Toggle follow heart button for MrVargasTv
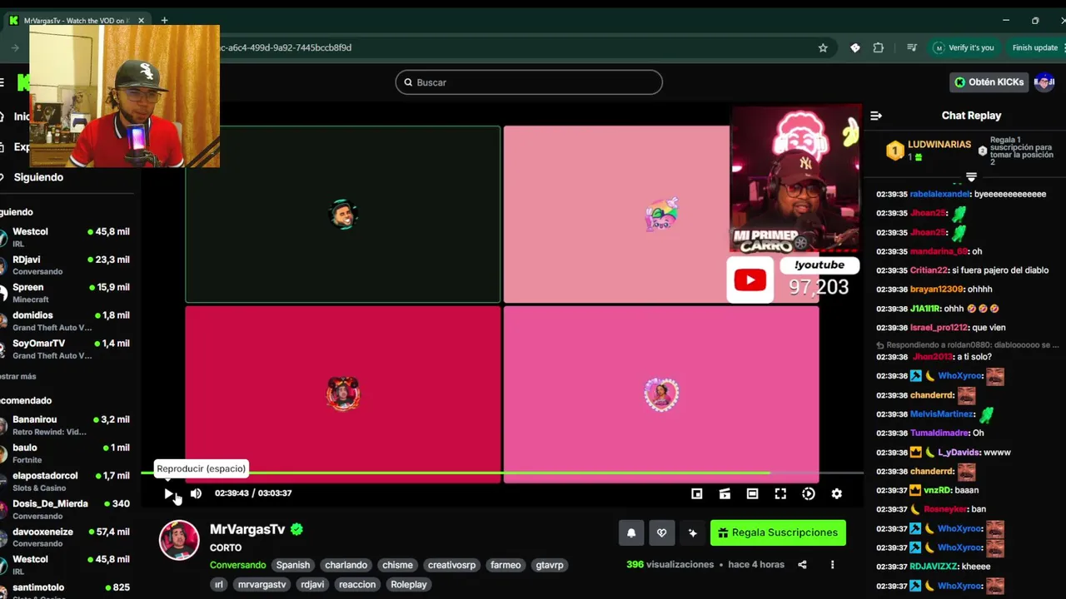1066x599 pixels. click(x=662, y=532)
